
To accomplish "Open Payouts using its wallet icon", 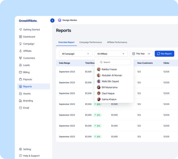I will pos(20,79).
